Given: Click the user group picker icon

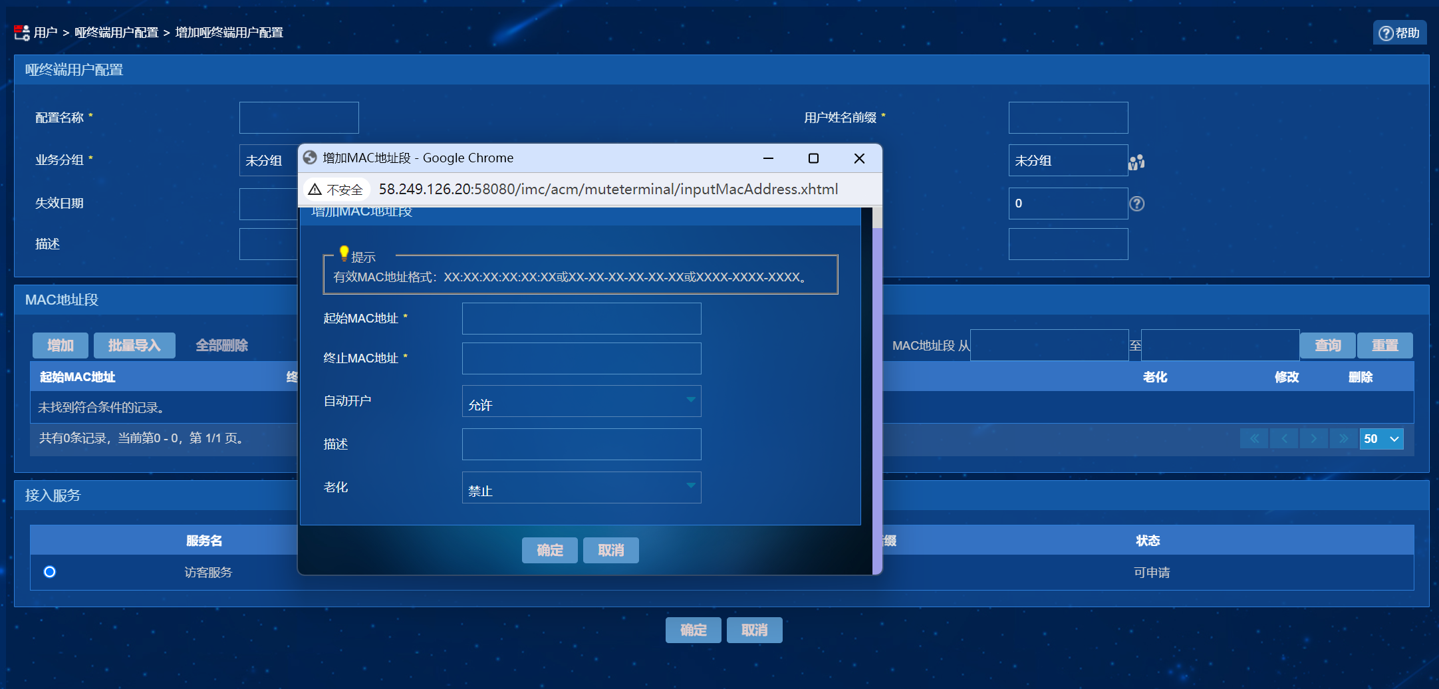Looking at the screenshot, I should (x=1136, y=162).
